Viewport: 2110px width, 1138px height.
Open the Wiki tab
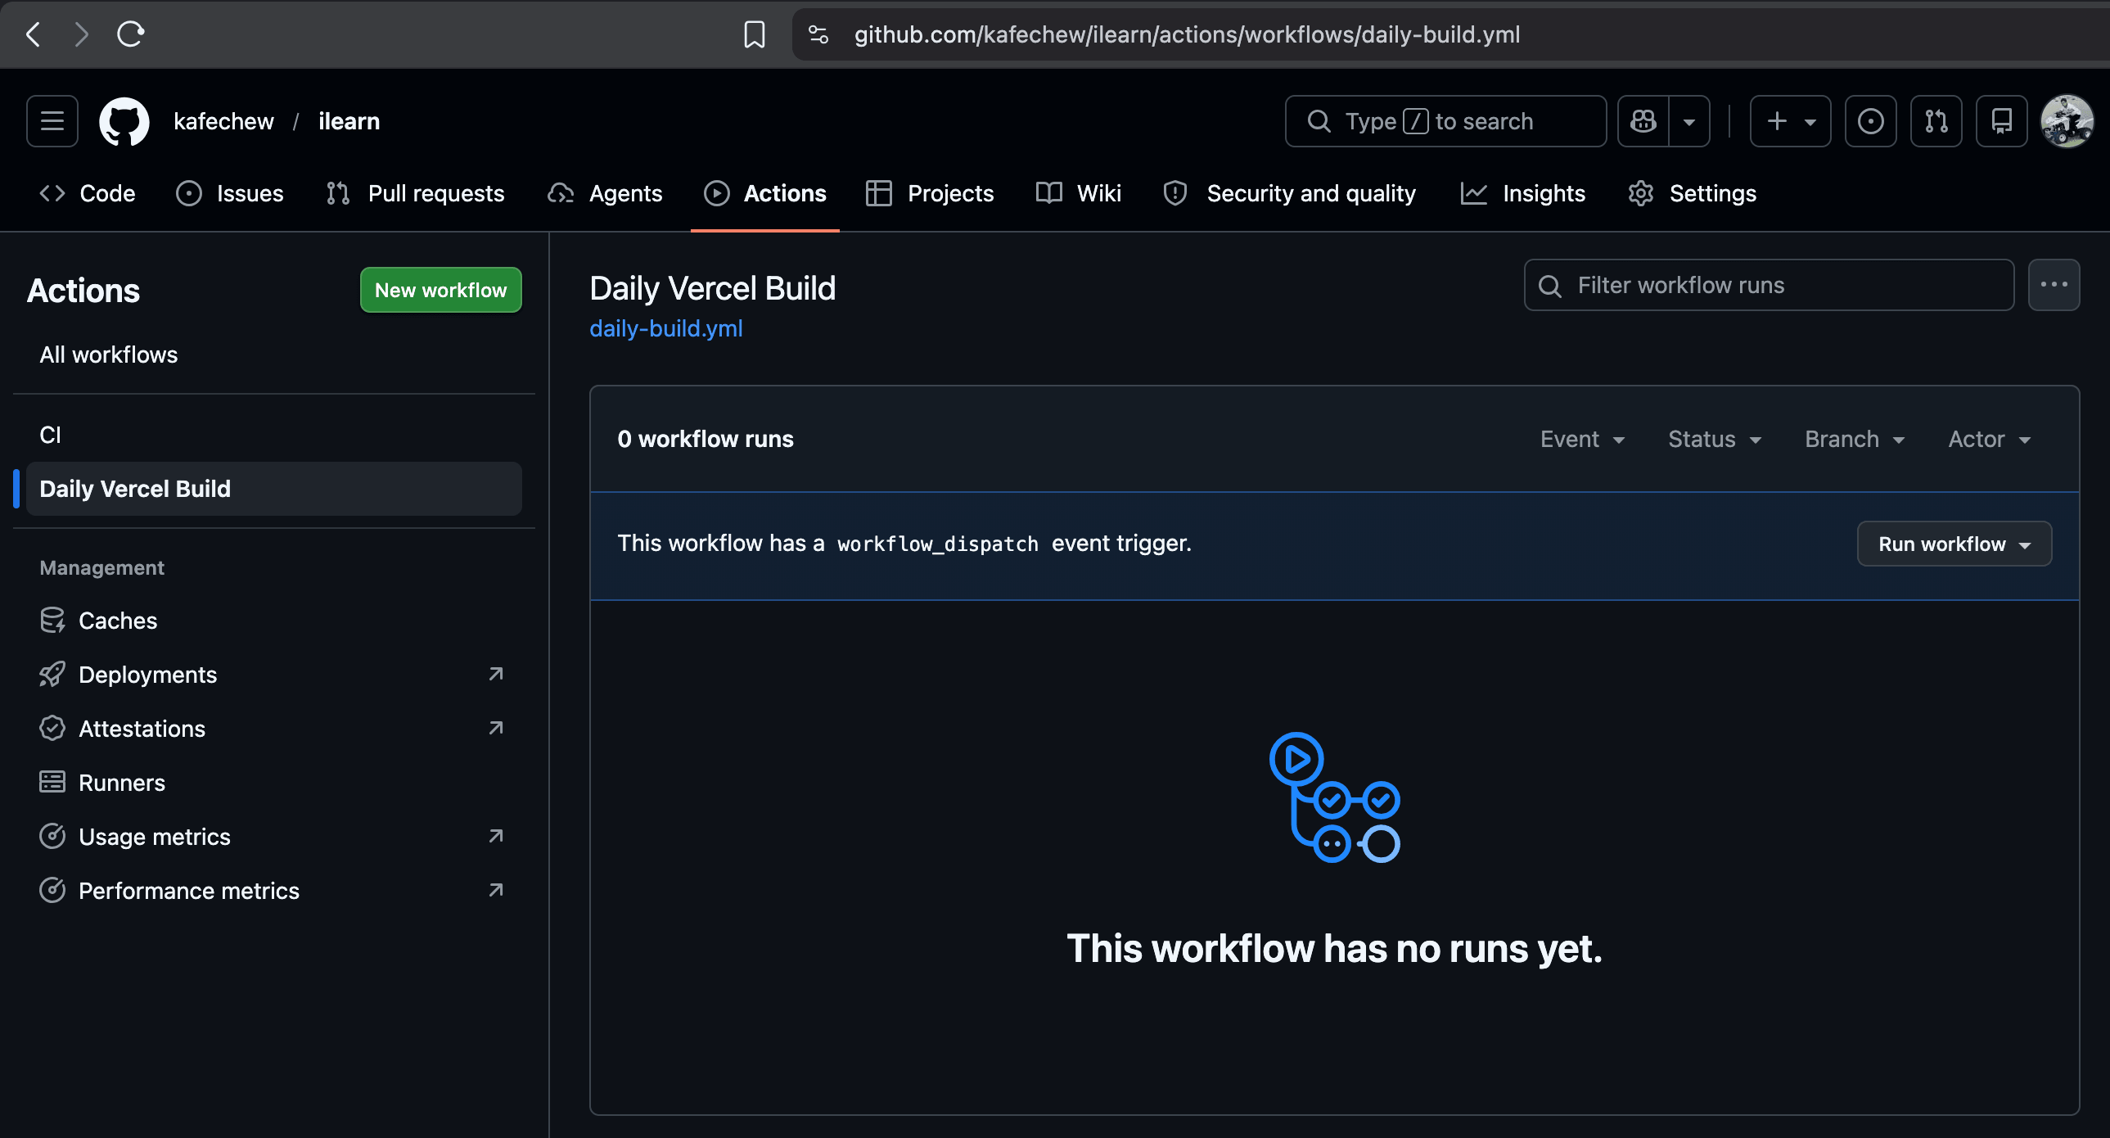click(x=1079, y=193)
